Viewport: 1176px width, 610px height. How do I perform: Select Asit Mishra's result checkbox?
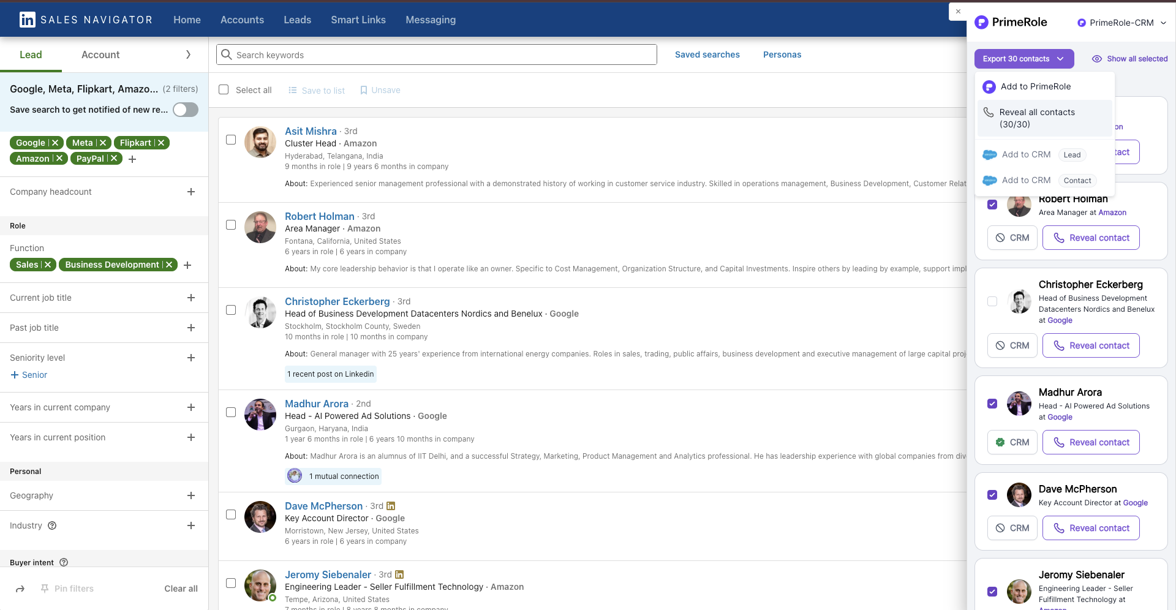point(231,140)
